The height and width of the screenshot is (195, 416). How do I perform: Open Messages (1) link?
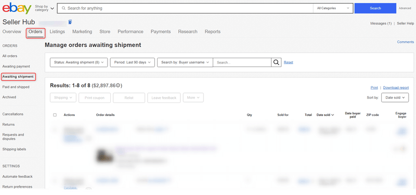point(381,23)
